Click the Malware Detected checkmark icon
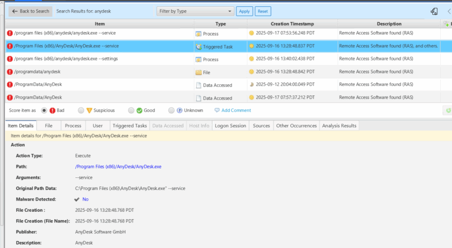 tap(77, 199)
